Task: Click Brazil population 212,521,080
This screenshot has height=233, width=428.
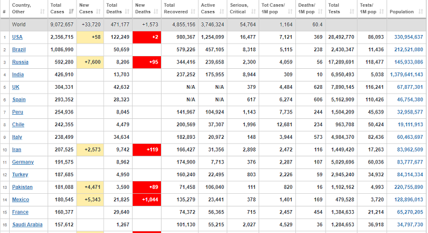Action: [408, 49]
